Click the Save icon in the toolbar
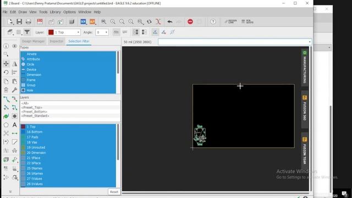Image resolution: width=352 pixels, height=198 pixels. click(19, 21)
